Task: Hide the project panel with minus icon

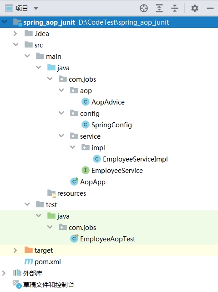Action: point(210,8)
